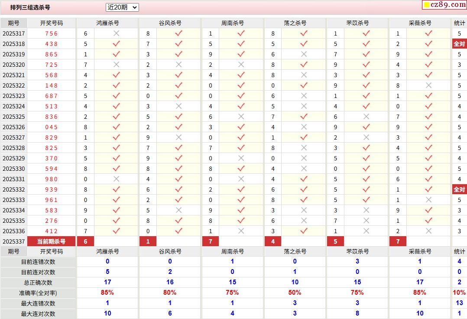The height and width of the screenshot is (319, 467).
Task: Click the yellow square beside cz89.com
Action: click(426, 5)
